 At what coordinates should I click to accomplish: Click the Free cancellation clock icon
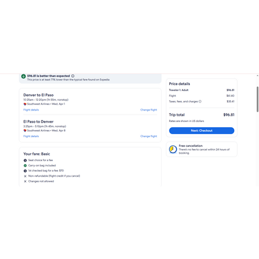[173, 149]
